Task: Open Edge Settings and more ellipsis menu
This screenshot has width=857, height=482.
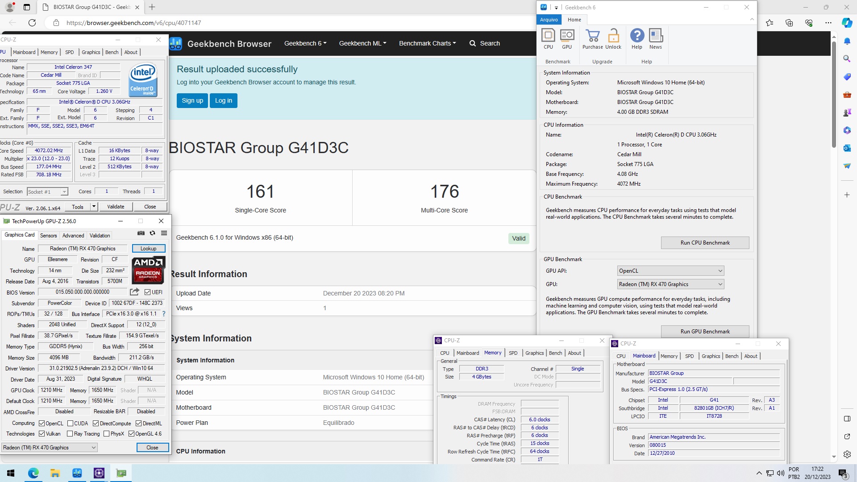Action: coord(828,23)
